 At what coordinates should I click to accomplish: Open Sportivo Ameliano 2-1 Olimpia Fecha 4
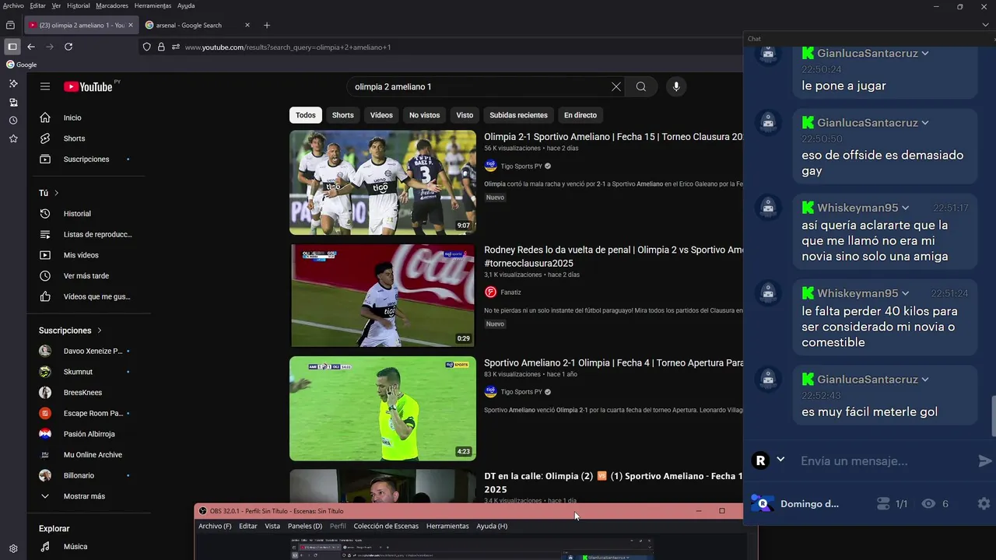613,363
